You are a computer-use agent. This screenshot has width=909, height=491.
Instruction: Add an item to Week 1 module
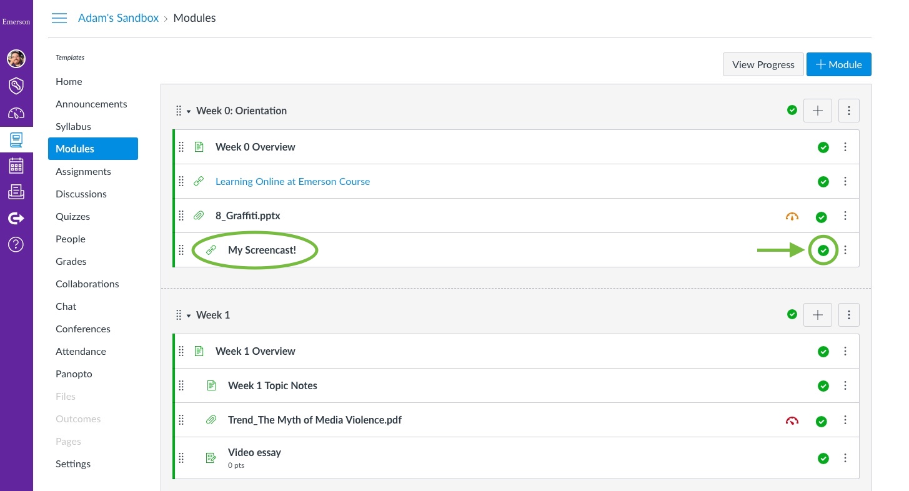coord(818,315)
